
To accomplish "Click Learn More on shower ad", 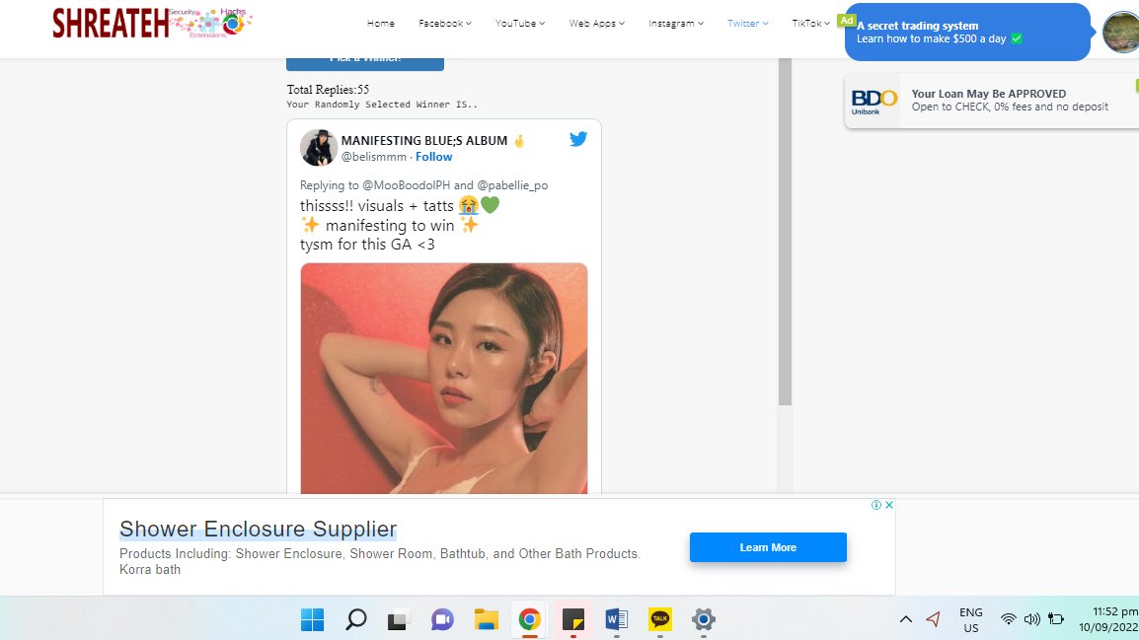I will click(x=768, y=547).
